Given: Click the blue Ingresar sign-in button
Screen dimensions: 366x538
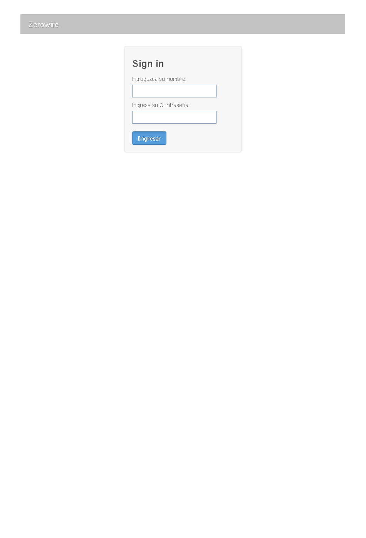Looking at the screenshot, I should point(149,138).
